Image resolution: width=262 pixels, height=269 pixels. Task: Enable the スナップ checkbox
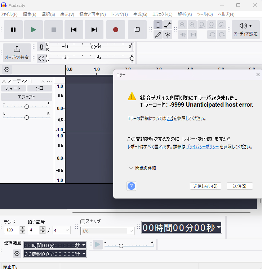point(83,221)
